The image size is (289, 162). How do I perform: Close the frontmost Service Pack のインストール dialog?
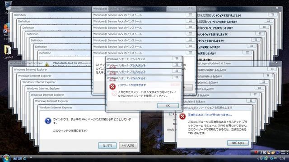click(191, 53)
